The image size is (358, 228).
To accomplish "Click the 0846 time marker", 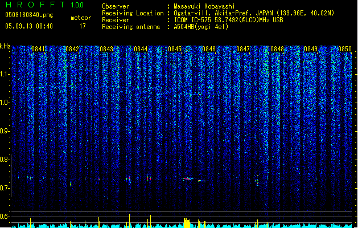I will pyautogui.click(x=209, y=49).
